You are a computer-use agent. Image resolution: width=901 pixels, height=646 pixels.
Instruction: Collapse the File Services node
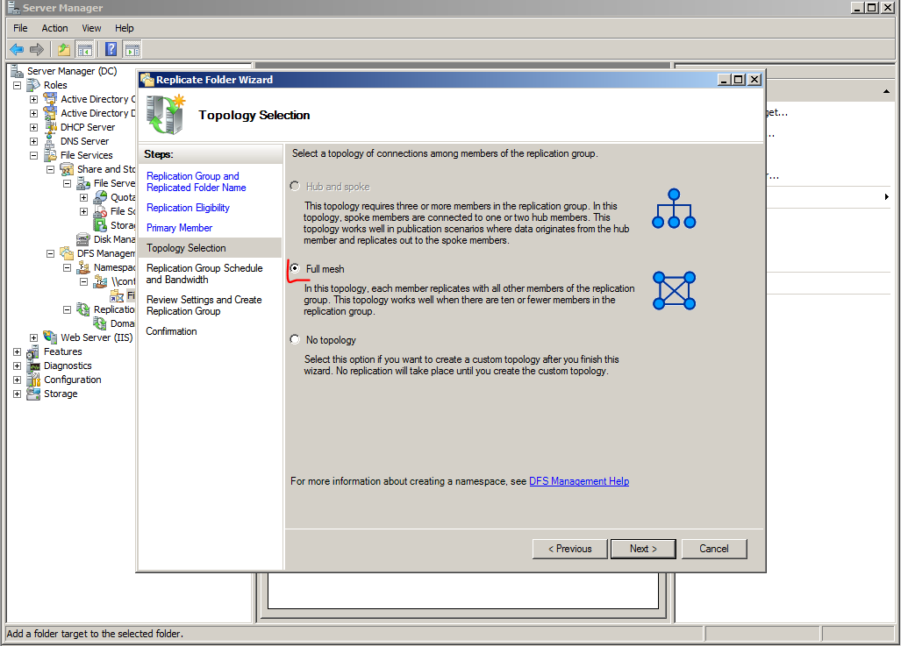[34, 155]
